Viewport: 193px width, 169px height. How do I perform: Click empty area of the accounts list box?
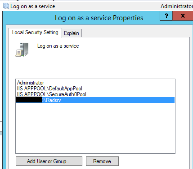95,127
